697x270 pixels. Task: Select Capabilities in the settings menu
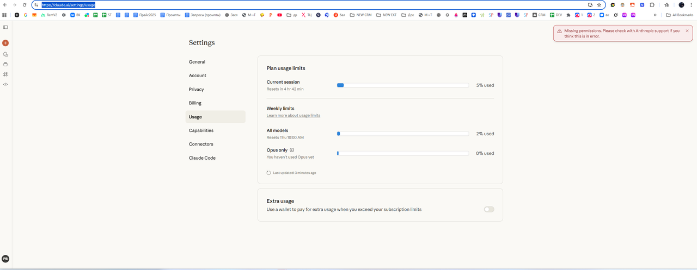click(x=216, y=130)
